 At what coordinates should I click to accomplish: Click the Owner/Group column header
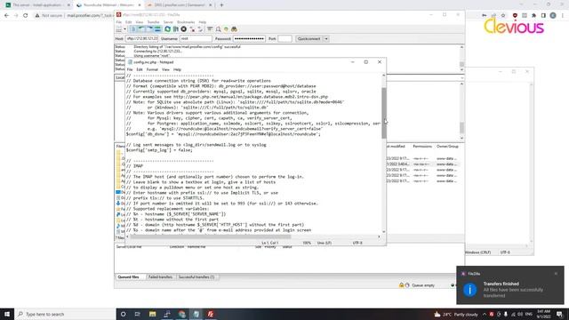(447, 146)
